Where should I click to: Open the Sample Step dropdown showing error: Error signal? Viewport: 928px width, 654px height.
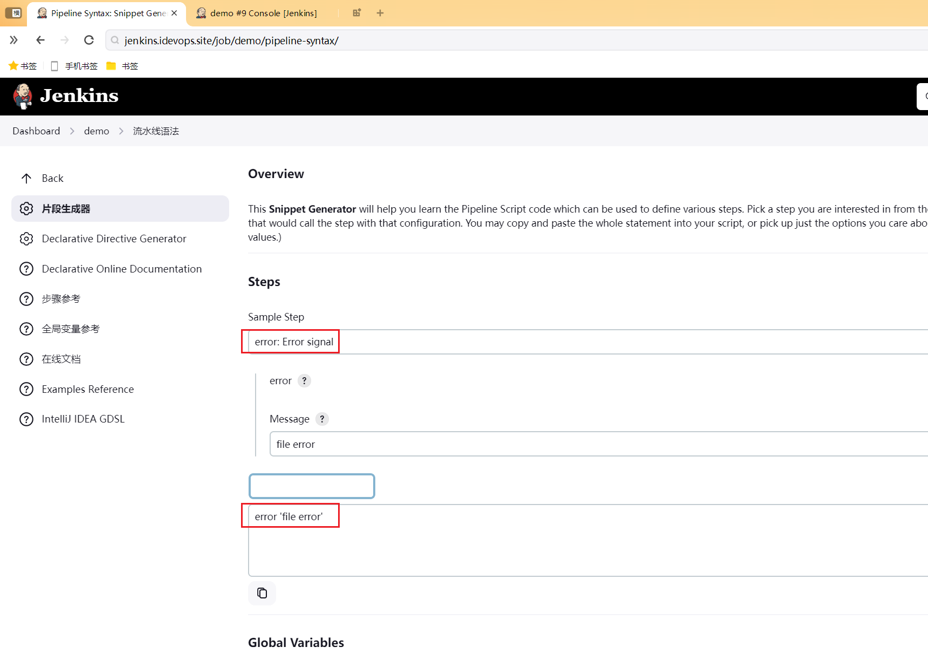(x=588, y=342)
